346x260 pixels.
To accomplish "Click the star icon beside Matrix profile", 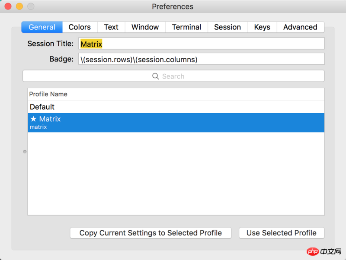I will (x=33, y=119).
